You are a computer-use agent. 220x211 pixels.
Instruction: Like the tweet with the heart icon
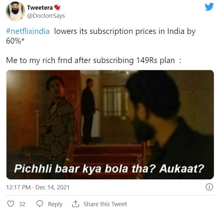(11, 204)
